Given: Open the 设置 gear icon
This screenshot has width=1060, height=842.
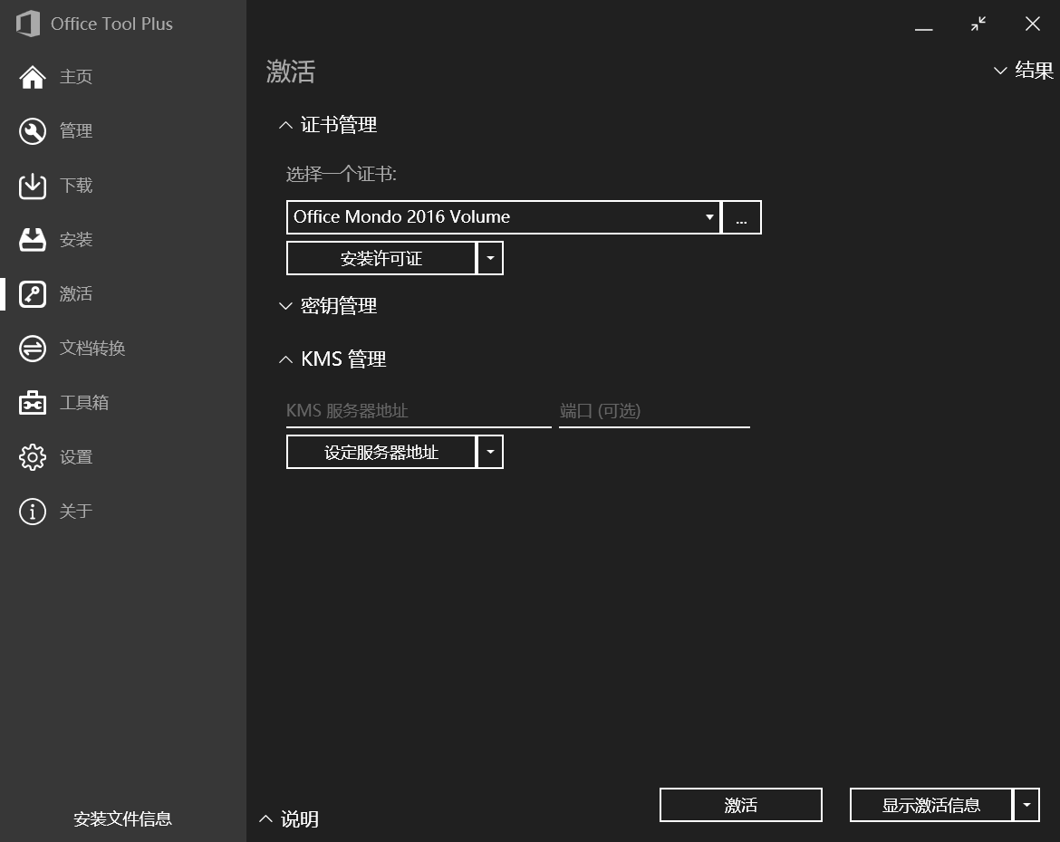Looking at the screenshot, I should pos(33,457).
